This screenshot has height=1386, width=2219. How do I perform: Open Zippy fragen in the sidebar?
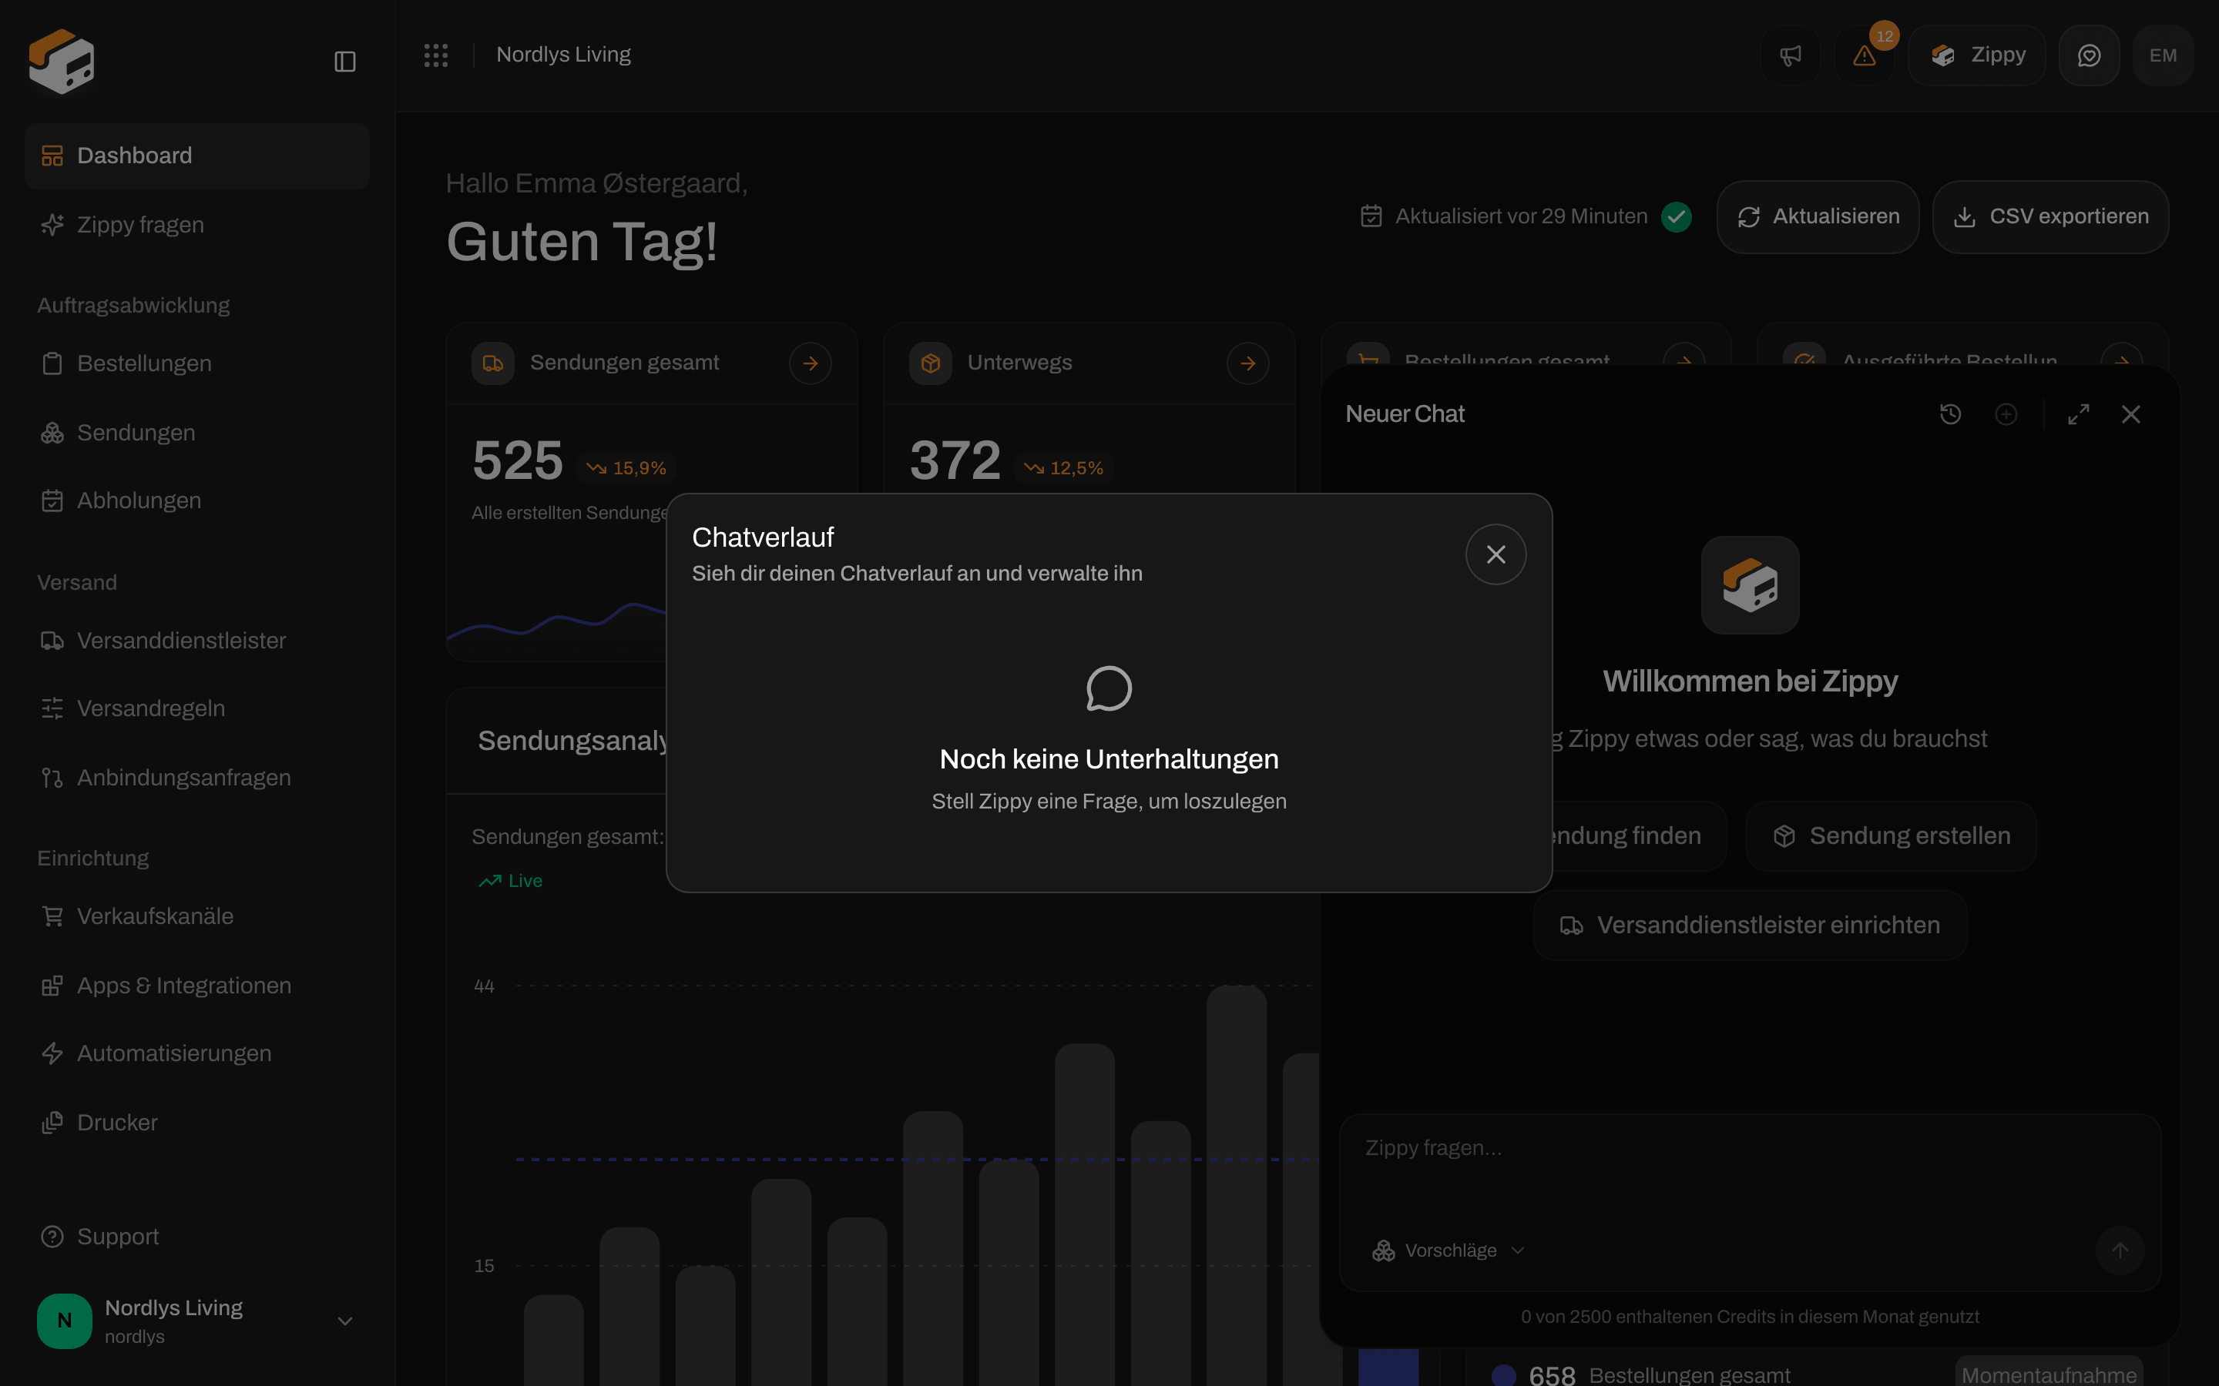(197, 225)
